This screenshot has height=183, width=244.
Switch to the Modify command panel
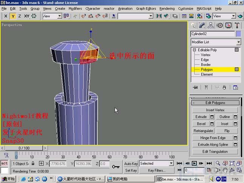pos(202,26)
